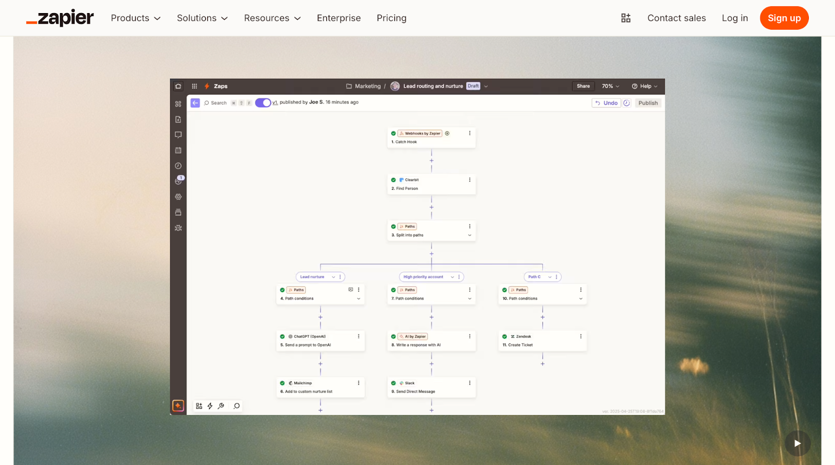Open the Solutions dropdown menu
Screen dimensions: 835x465
[x=202, y=18]
